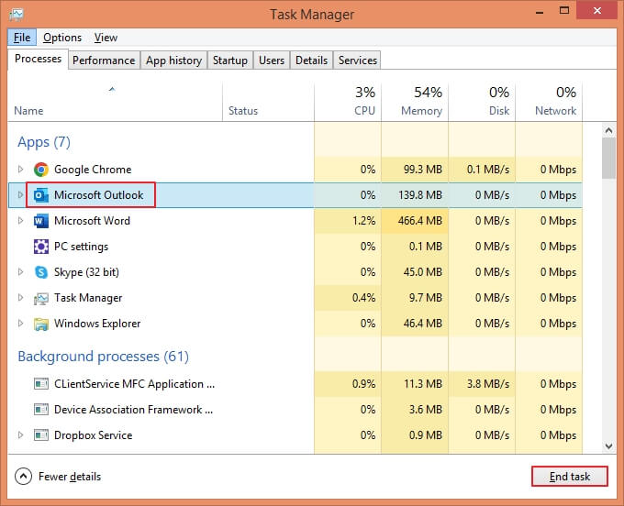Click the Apps (7) group heading
The height and width of the screenshot is (506, 624).
pyautogui.click(x=44, y=142)
